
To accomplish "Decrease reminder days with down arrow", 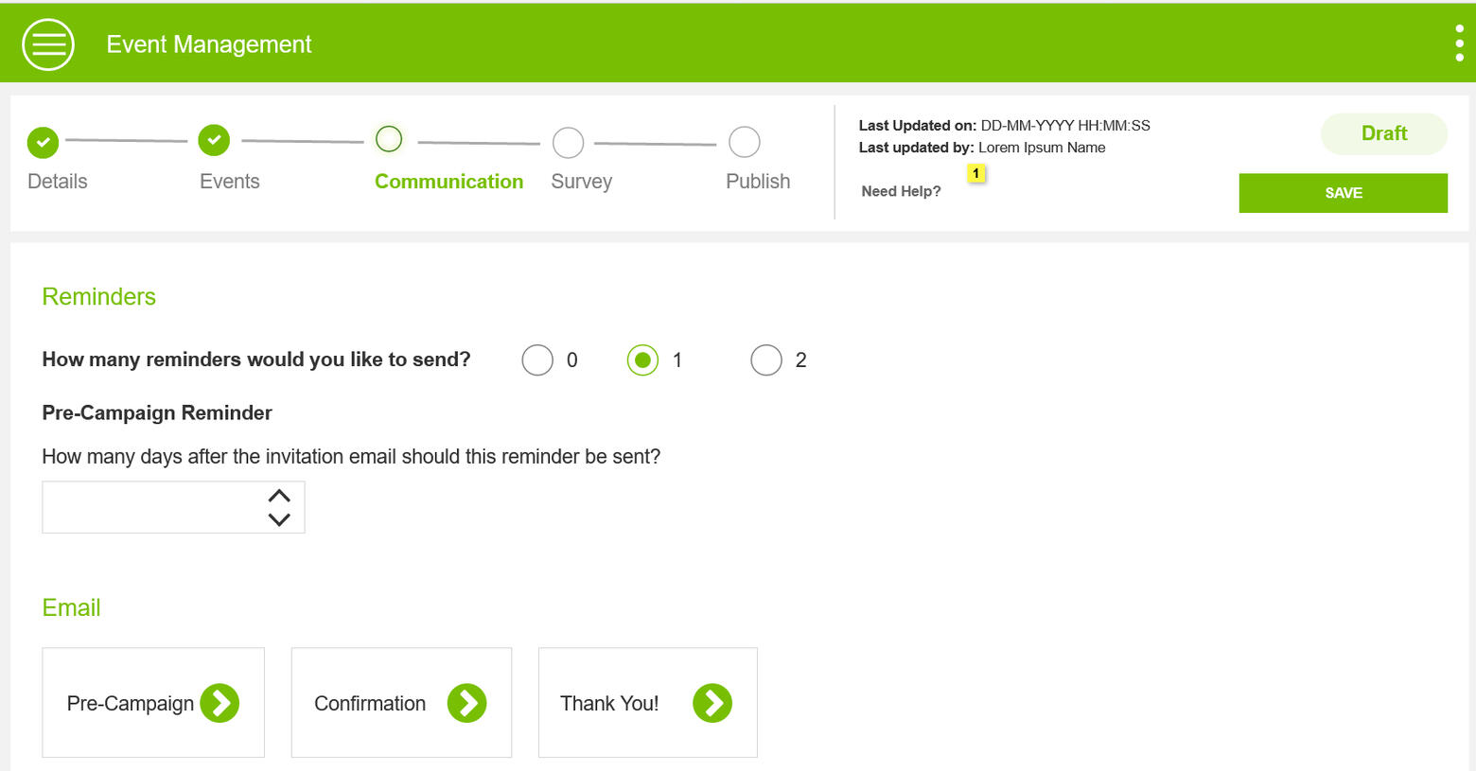I will point(279,519).
